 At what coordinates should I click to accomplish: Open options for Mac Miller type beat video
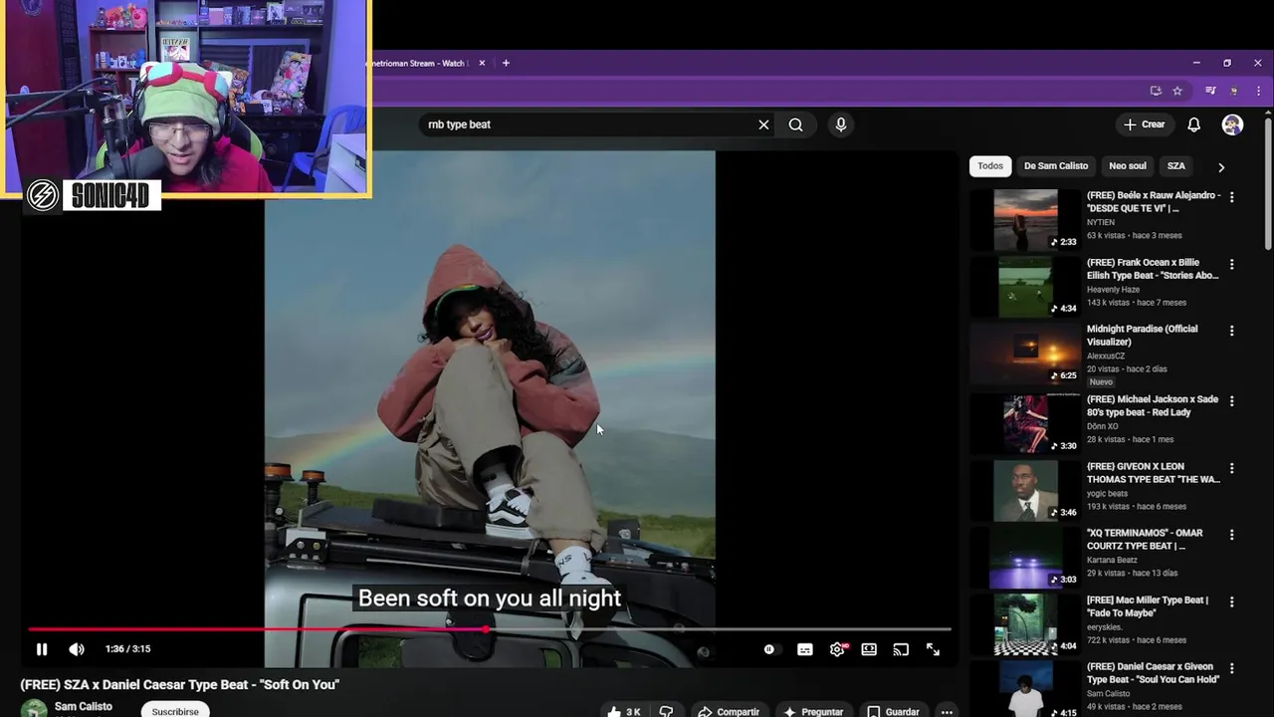[1231, 601]
